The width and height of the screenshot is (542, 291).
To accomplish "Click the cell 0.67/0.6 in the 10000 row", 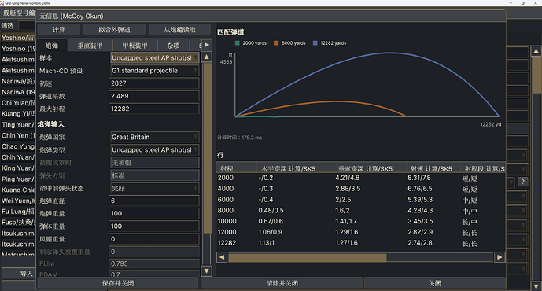I will tap(271, 221).
